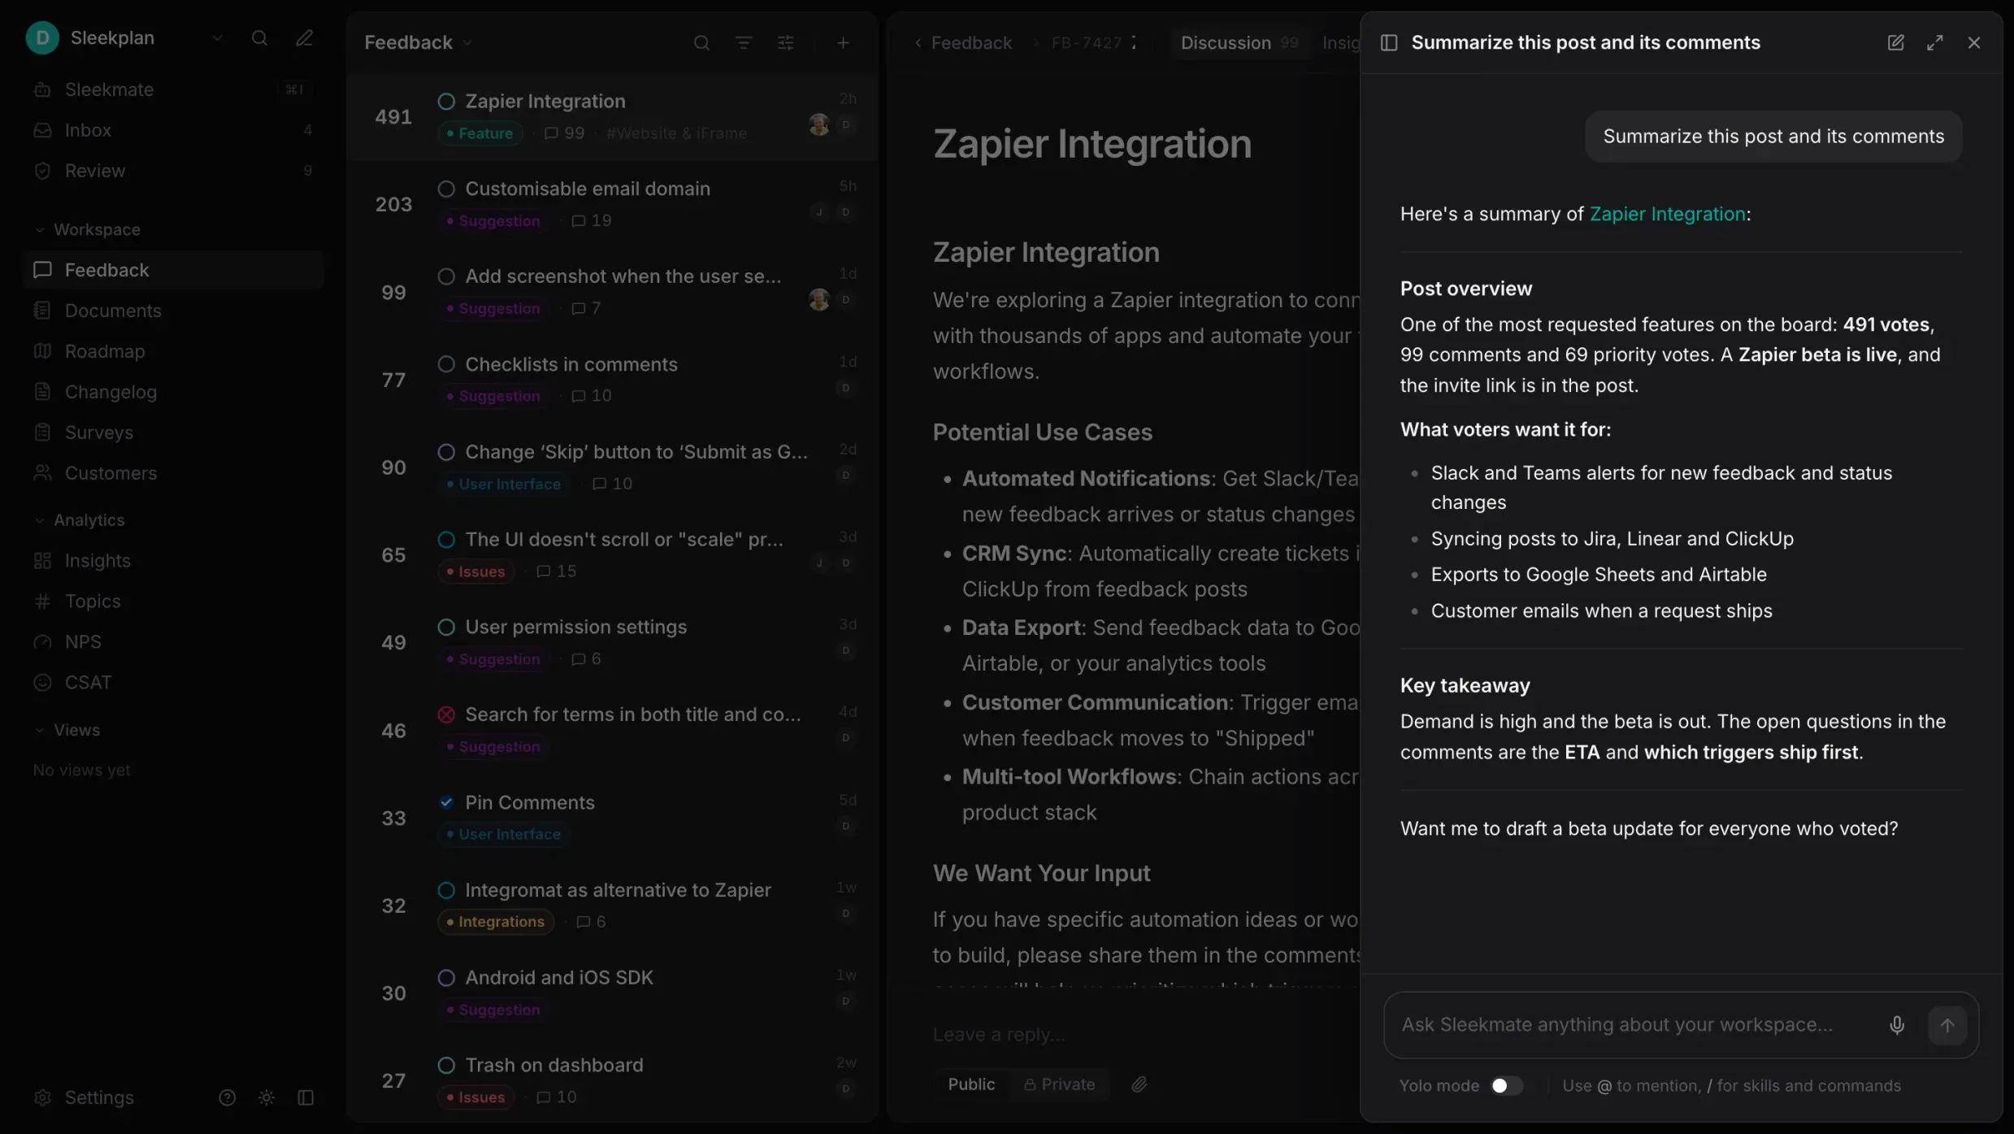Expand the Sleekmate panel to full size
This screenshot has width=2014, height=1134.
coord(1934,42)
